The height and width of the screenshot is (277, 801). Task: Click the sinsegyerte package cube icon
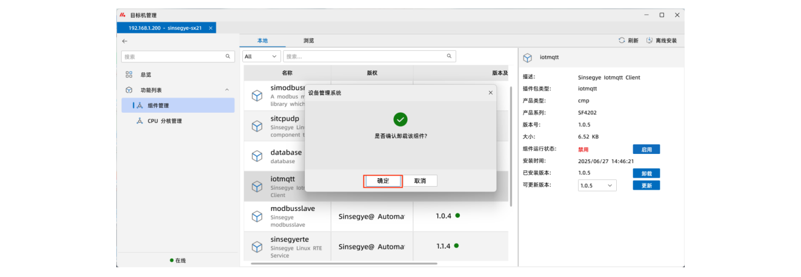(x=257, y=247)
